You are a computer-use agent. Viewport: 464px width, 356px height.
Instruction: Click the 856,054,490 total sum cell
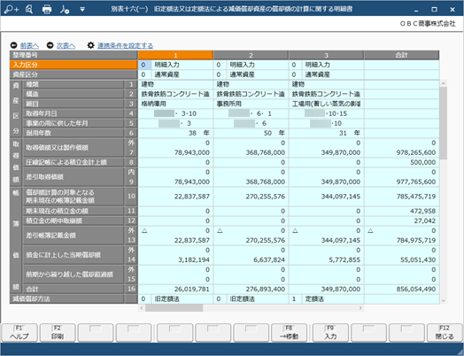point(401,289)
